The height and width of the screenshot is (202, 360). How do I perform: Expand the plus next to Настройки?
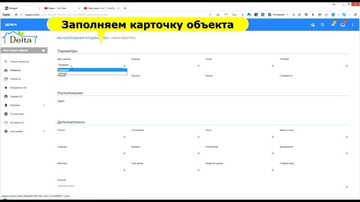[x=44, y=131]
